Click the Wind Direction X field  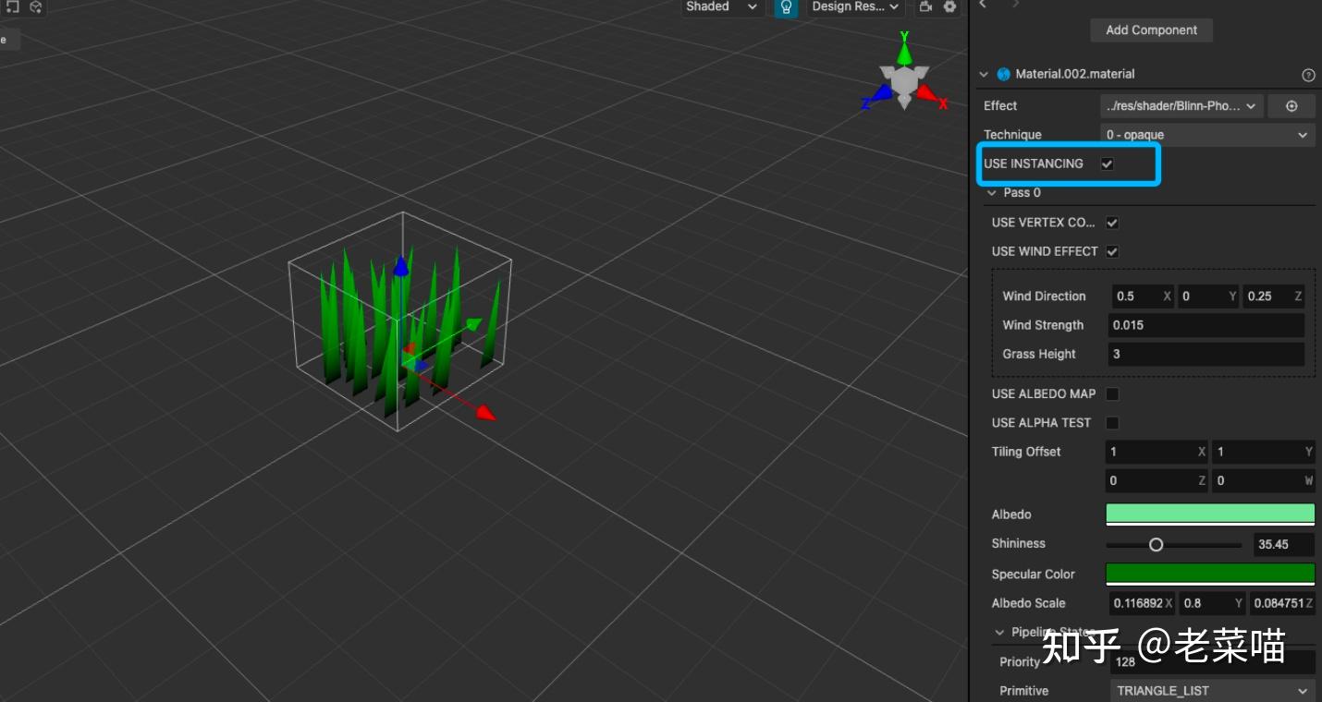click(1143, 297)
